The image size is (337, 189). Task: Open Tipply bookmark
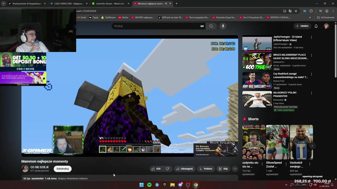(93, 18)
